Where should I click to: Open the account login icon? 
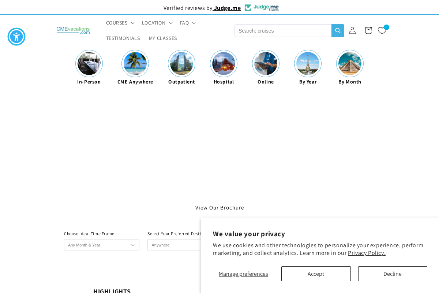(352, 30)
